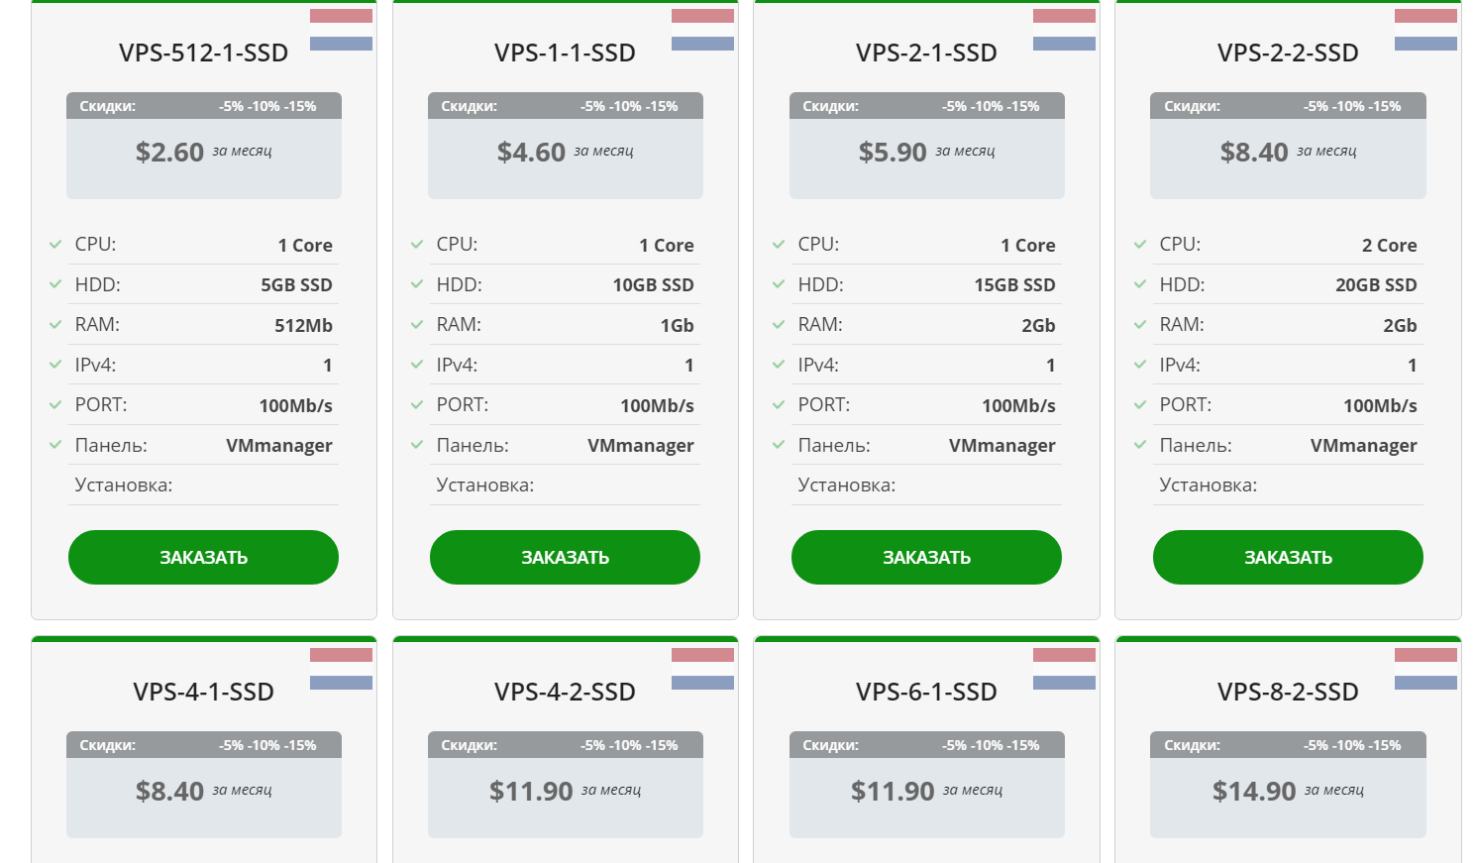This screenshot has height=863, width=1475.
Task: Click the Установка row in the VPS-2-2-SSD card
Action: (x=1288, y=485)
